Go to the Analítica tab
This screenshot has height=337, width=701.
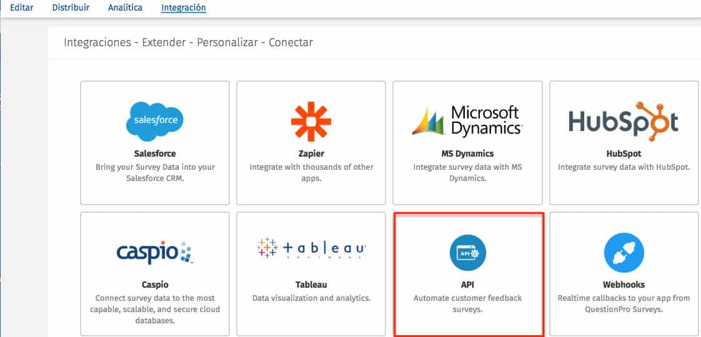tap(125, 7)
